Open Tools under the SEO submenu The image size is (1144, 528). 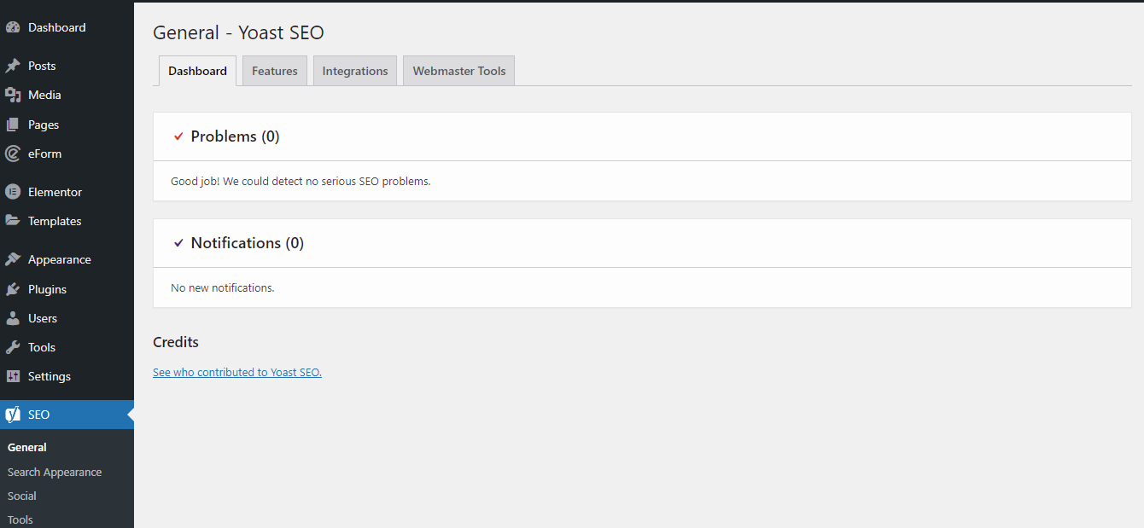pyautogui.click(x=20, y=519)
